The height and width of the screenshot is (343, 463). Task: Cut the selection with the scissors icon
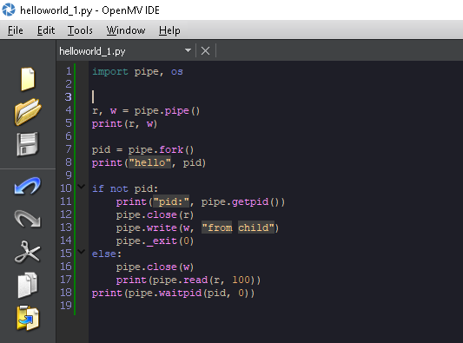click(x=28, y=252)
